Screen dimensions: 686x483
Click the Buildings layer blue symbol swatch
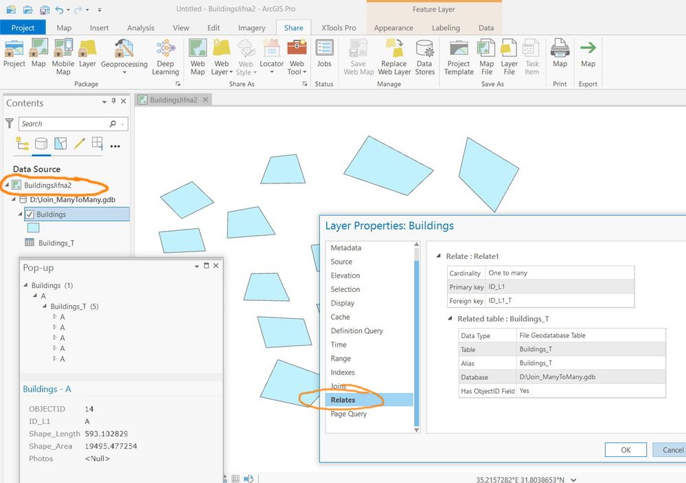tap(33, 227)
